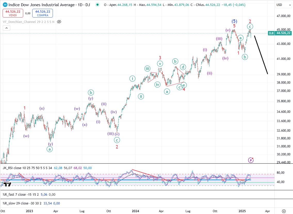Toggle visibility of VF_Donchian_Channel indicator
Screen dimensions: 293x214
pyautogui.click(x=59, y=22)
